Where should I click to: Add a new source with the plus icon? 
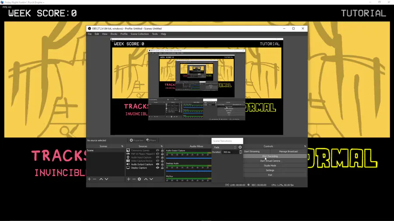pyautogui.click(x=129, y=179)
